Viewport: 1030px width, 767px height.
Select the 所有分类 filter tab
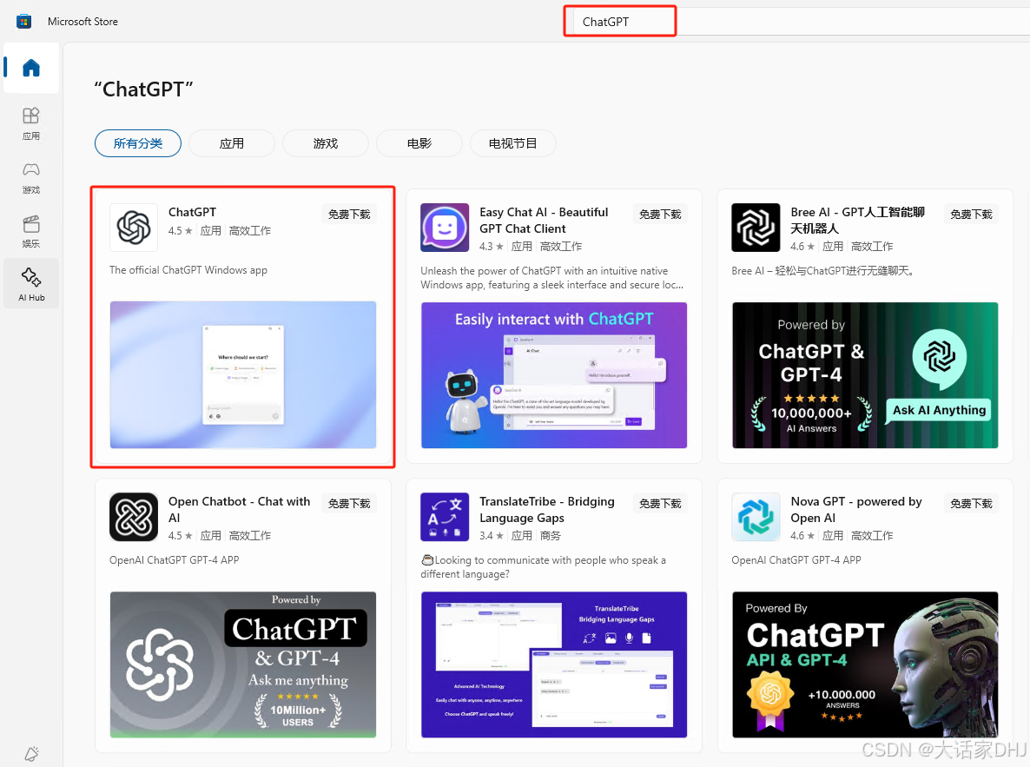[x=138, y=143]
